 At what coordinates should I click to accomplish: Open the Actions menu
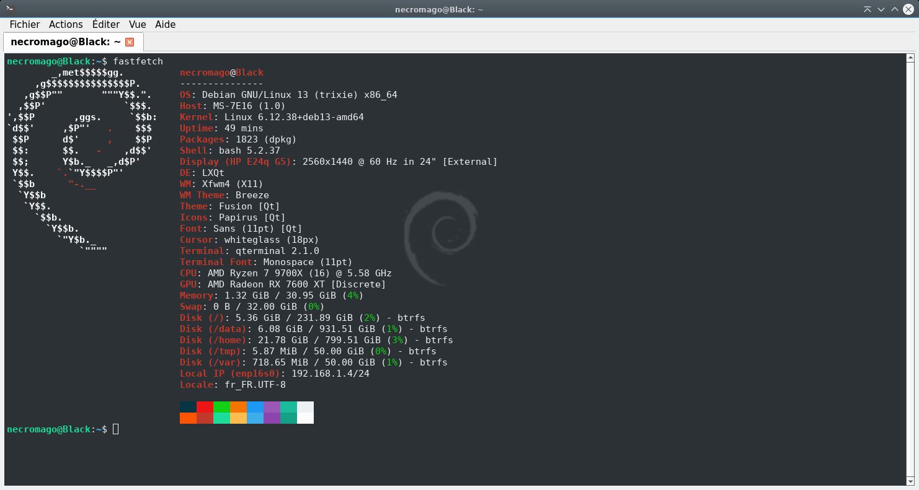point(66,24)
